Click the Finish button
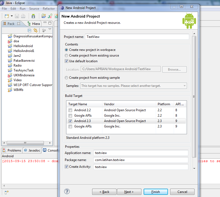This screenshot has width=220, height=197. coord(156,192)
